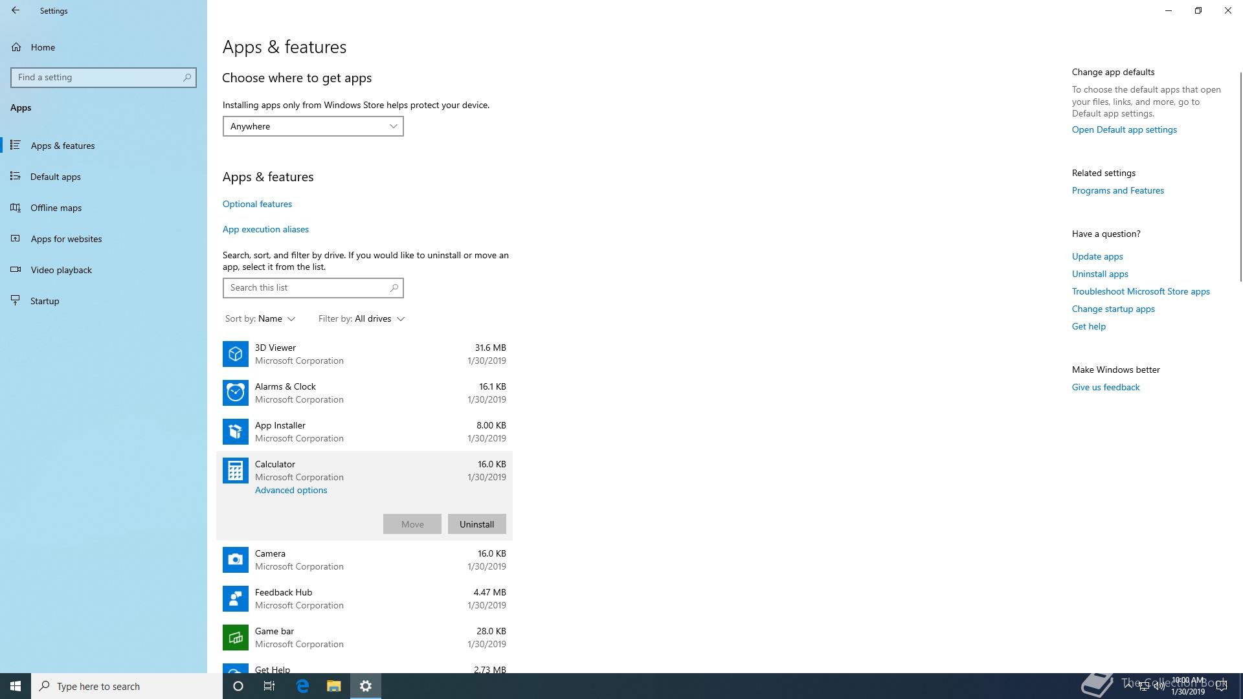Viewport: 1243px width, 699px height.
Task: Click the Search this list field
Action: click(313, 288)
